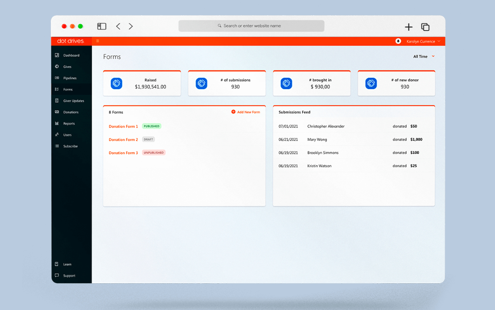Click the Giver Updates sidebar icon
The height and width of the screenshot is (310, 495).
coord(57,101)
